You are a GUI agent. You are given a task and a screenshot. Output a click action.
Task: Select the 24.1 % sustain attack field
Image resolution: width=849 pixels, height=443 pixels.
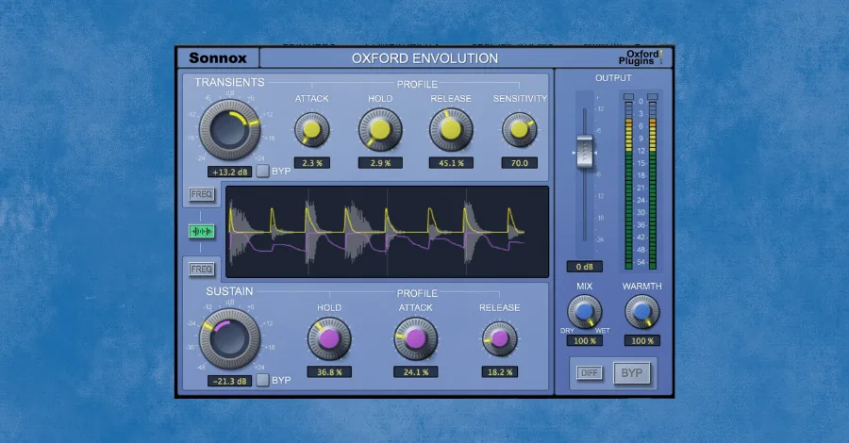(x=415, y=372)
